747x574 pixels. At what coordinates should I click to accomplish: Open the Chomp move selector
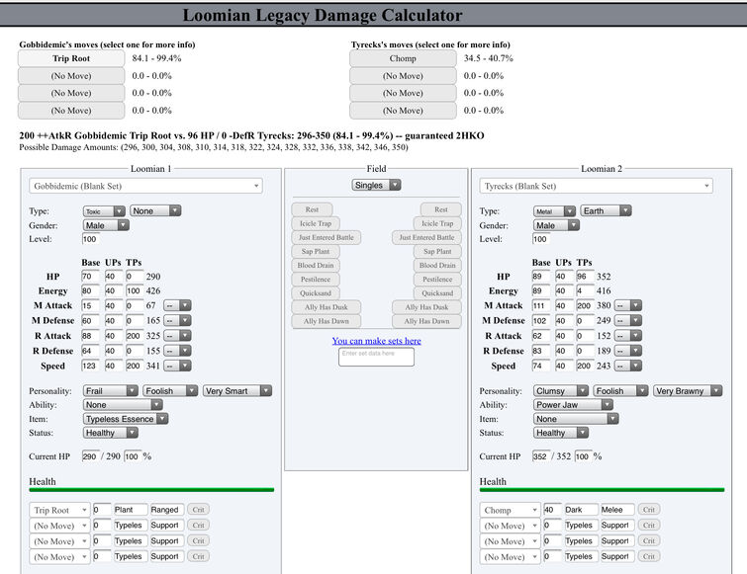pyautogui.click(x=510, y=510)
